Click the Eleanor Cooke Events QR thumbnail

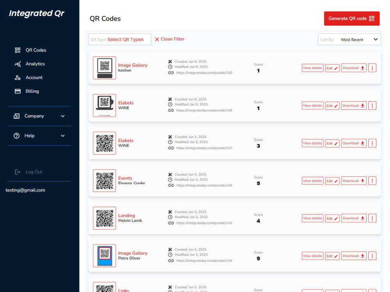[105, 181]
